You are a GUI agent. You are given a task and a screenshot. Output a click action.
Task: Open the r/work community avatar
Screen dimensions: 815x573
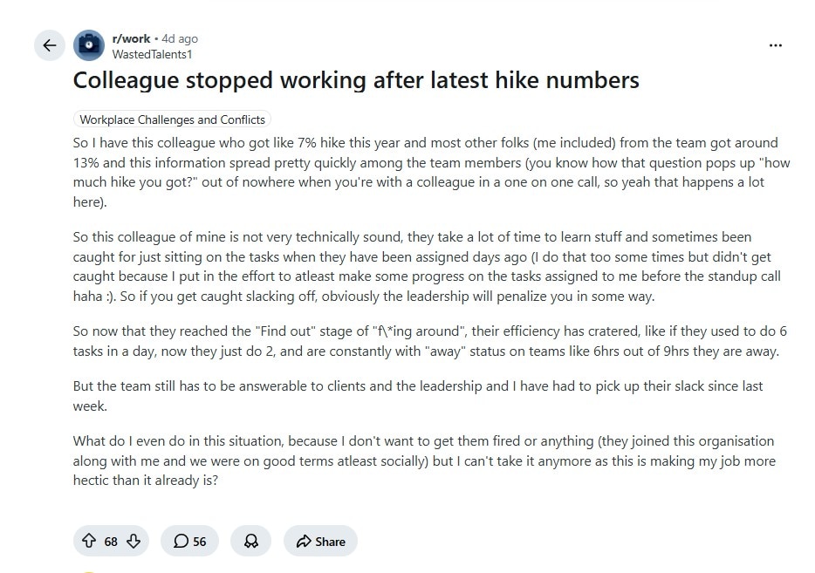89,45
